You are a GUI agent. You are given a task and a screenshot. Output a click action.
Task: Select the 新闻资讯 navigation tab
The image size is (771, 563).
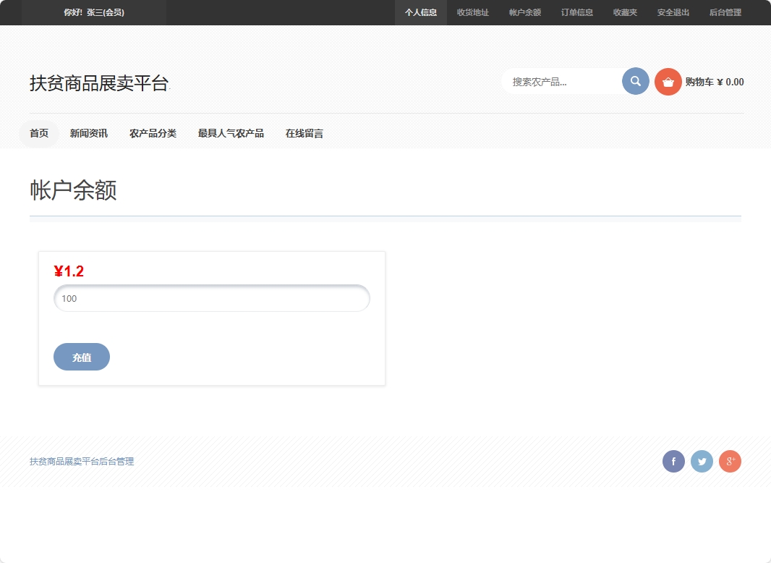pos(88,133)
